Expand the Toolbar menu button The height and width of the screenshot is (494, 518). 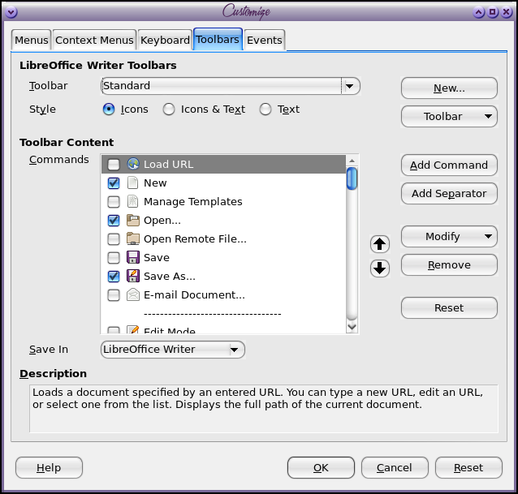(x=449, y=116)
